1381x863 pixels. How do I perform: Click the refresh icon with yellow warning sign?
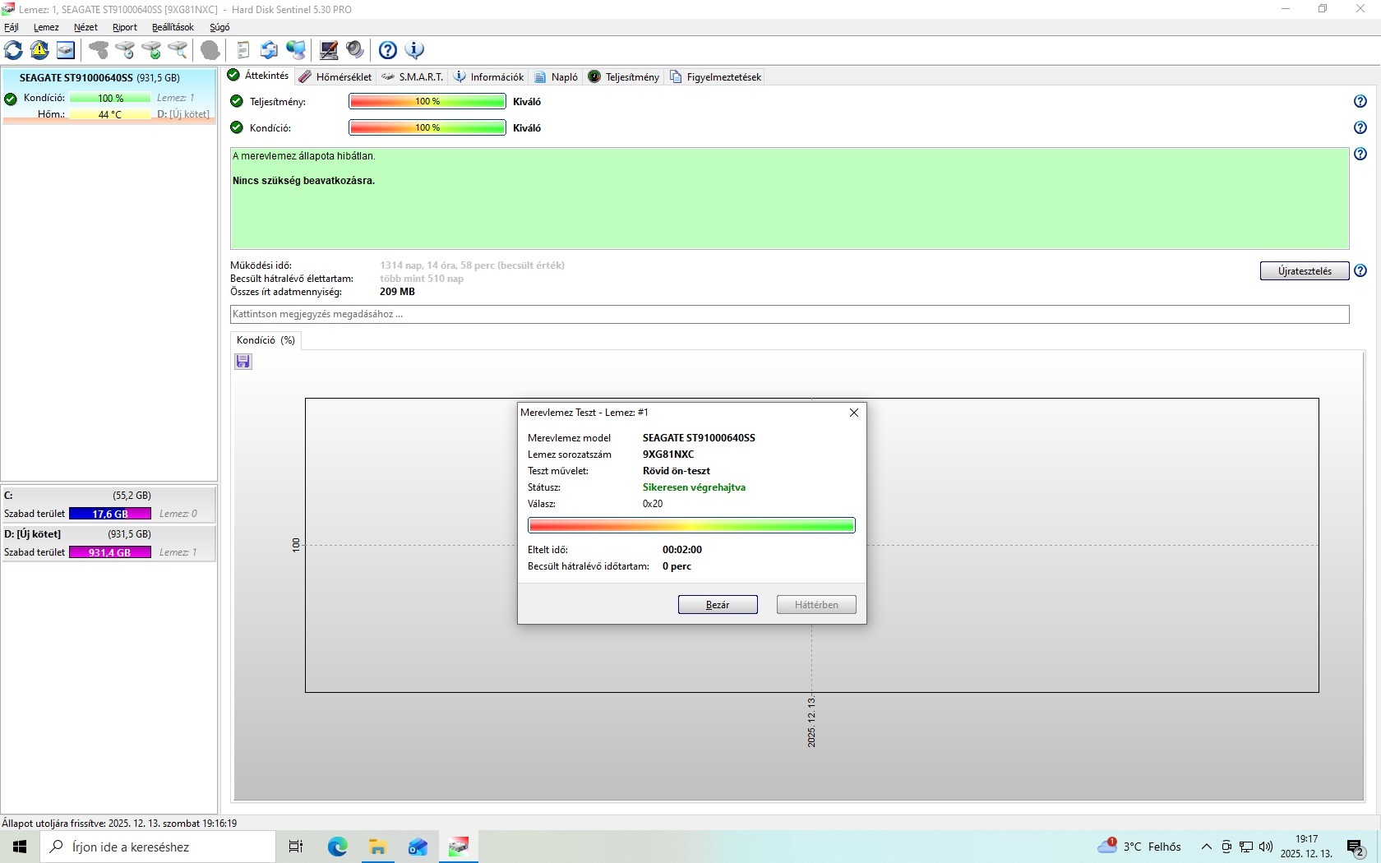click(39, 50)
